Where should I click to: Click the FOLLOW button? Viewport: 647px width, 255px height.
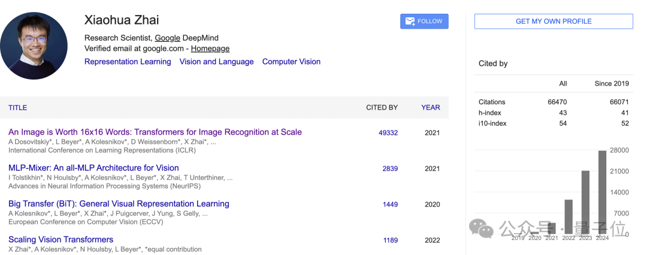[424, 22]
